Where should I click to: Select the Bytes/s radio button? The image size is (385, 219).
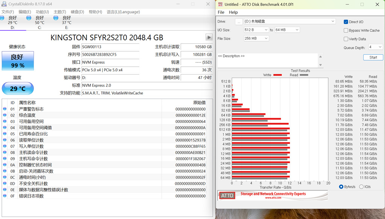point(341,187)
